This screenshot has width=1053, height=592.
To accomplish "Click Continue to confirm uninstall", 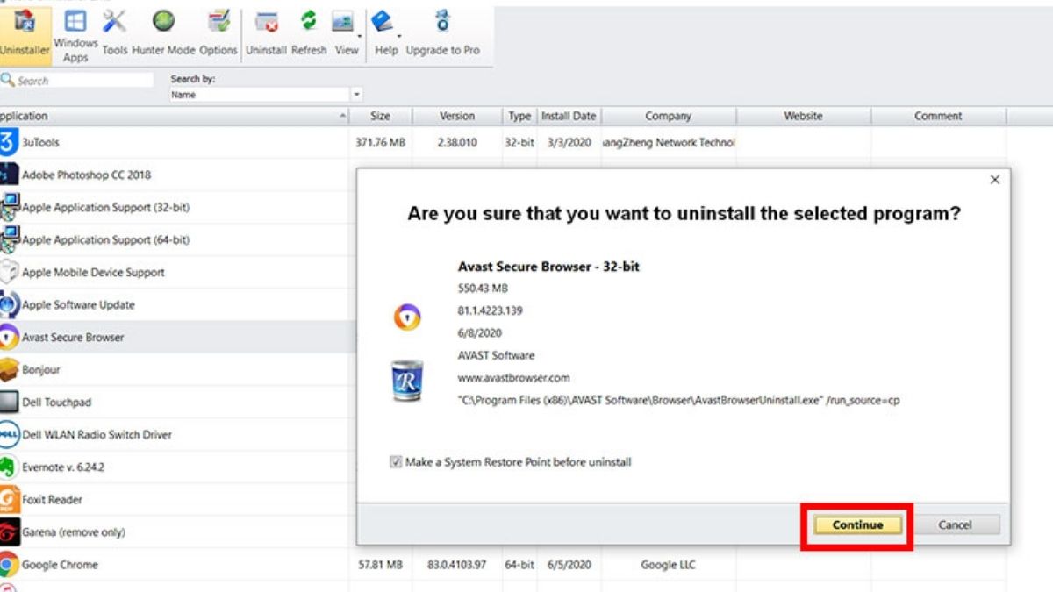I will click(x=857, y=524).
